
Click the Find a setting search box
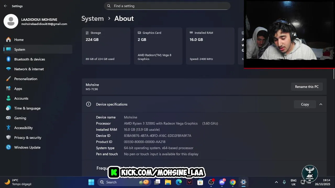tap(167, 6)
